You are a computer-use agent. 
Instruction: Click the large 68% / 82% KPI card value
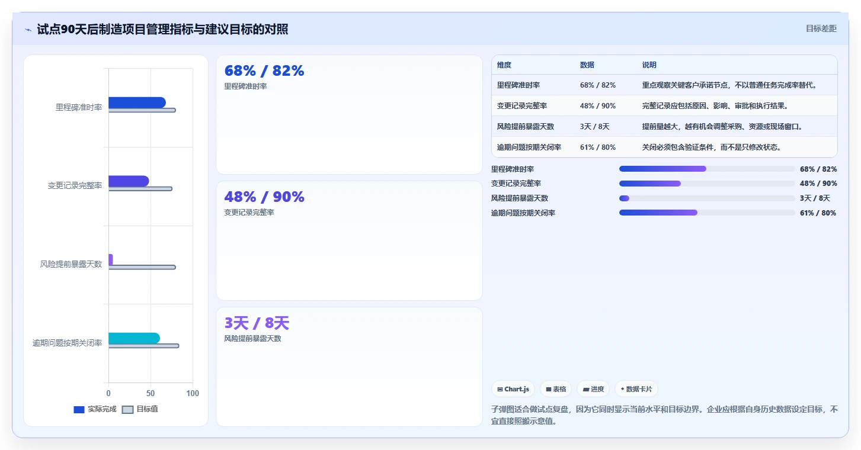click(264, 71)
